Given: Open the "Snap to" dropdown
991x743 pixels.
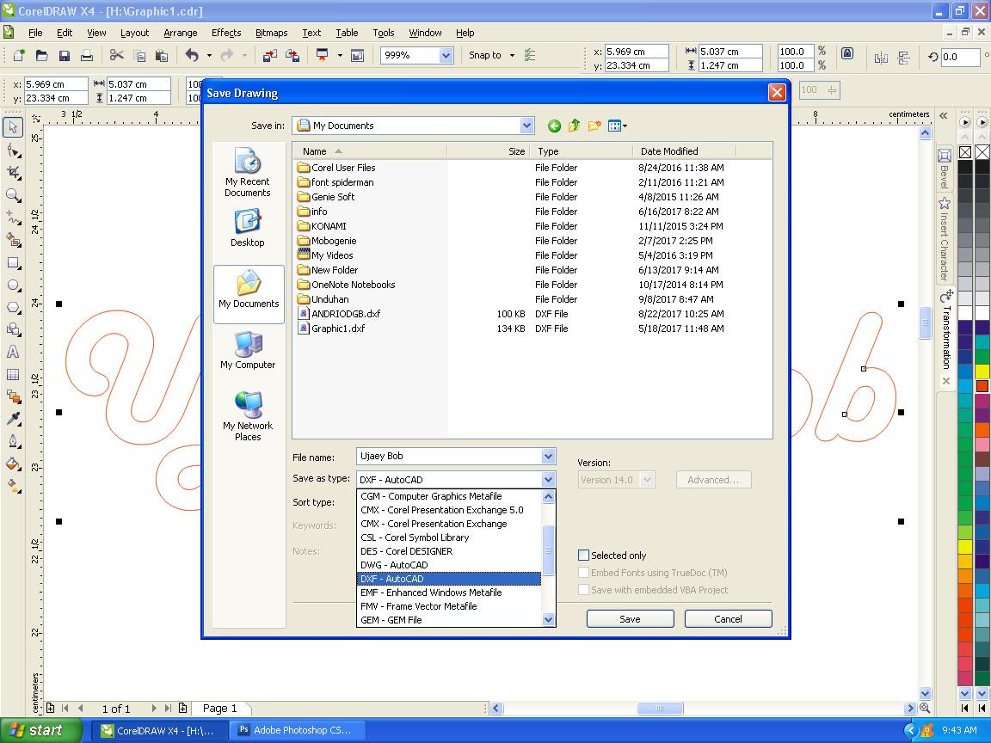Looking at the screenshot, I should [x=508, y=54].
